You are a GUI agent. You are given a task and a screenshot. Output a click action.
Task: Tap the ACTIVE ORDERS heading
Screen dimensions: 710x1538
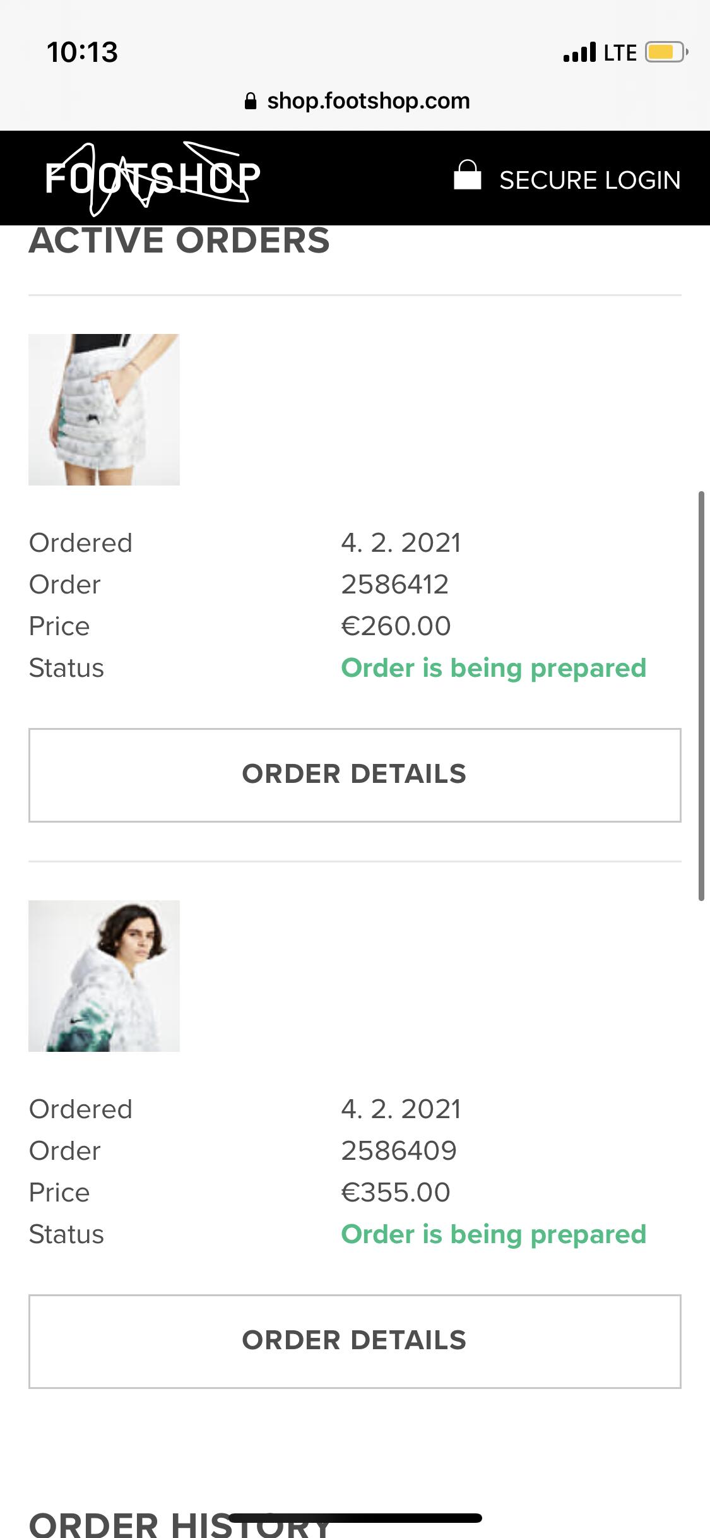coord(179,241)
